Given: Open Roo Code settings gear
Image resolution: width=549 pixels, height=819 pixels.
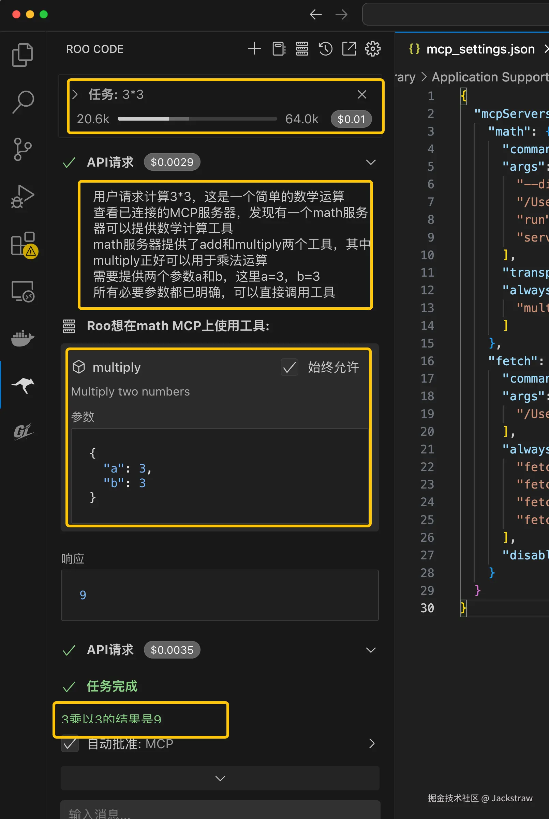Looking at the screenshot, I should tap(373, 49).
